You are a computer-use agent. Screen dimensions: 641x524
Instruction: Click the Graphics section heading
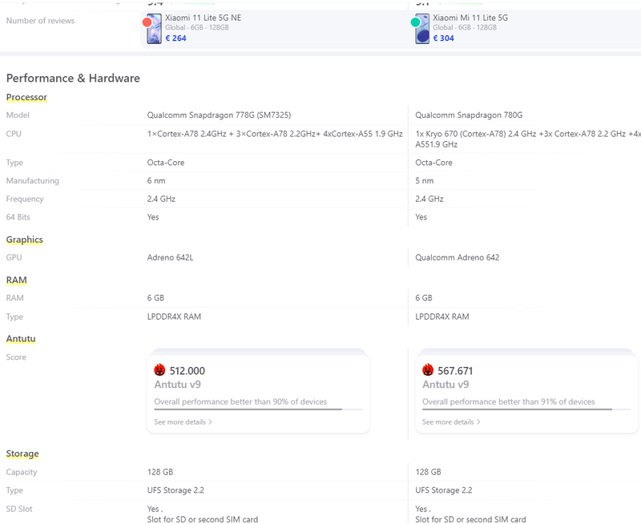tap(25, 240)
